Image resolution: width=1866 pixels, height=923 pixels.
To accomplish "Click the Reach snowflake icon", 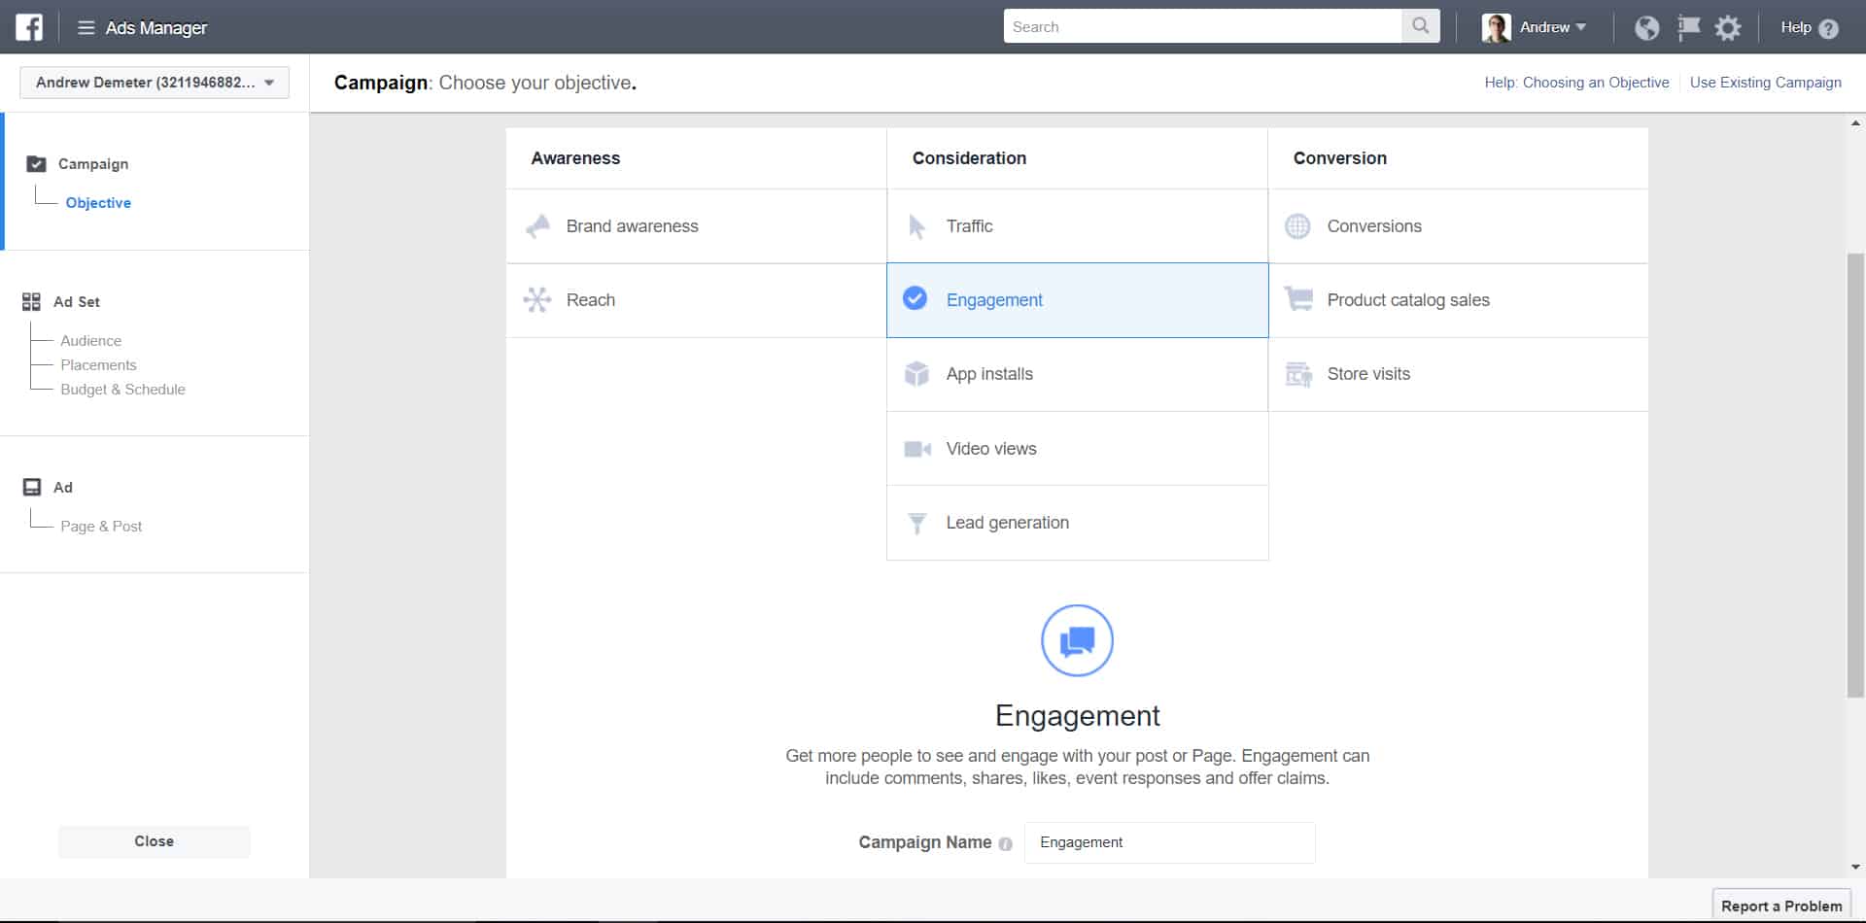I will [537, 299].
